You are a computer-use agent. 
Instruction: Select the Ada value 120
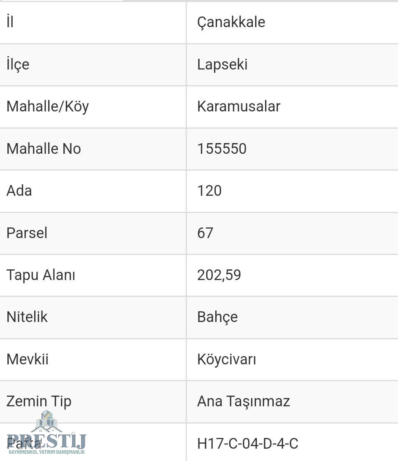point(209,190)
